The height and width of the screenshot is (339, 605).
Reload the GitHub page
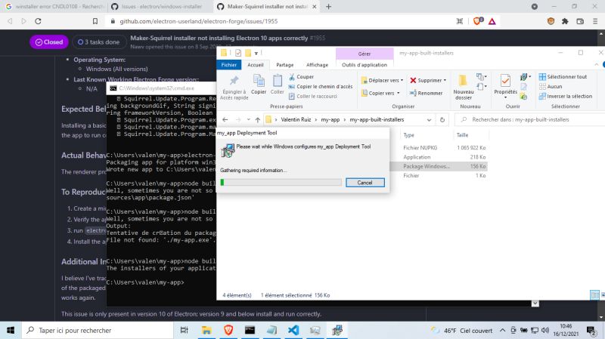[x=38, y=21]
